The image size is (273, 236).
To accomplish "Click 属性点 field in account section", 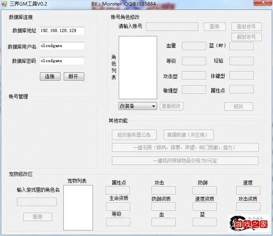I will [241, 89].
